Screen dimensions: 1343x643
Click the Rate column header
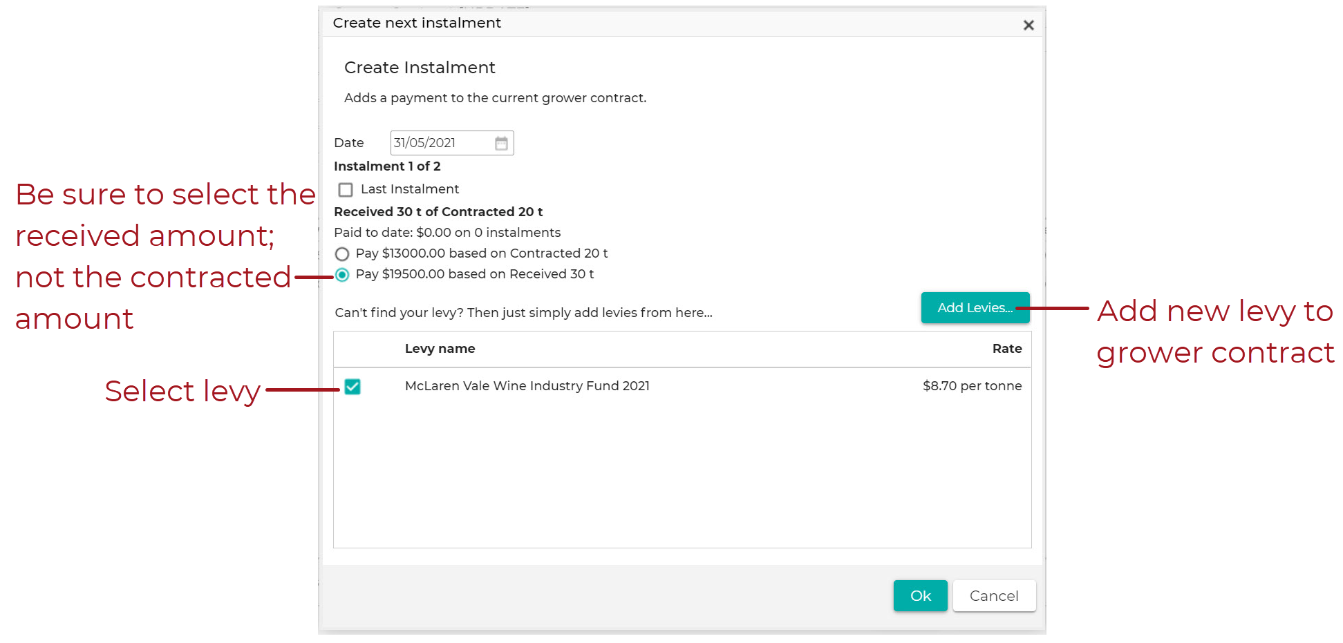(1007, 349)
